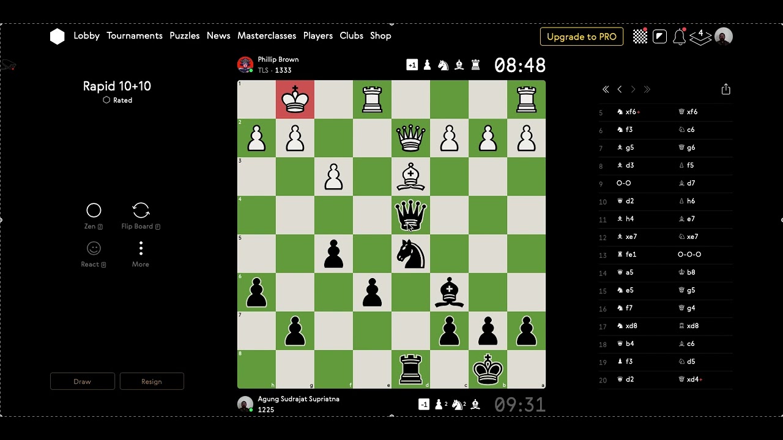Image resolution: width=783 pixels, height=440 pixels.
Task: Go to the next move
Action: pos(633,89)
